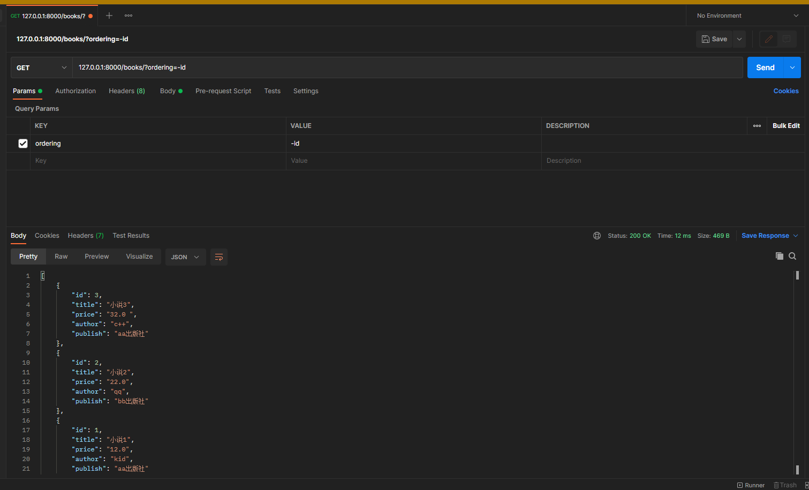Image resolution: width=809 pixels, height=490 pixels.
Task: Open the response Headers (7) tab
Action: (x=86, y=236)
